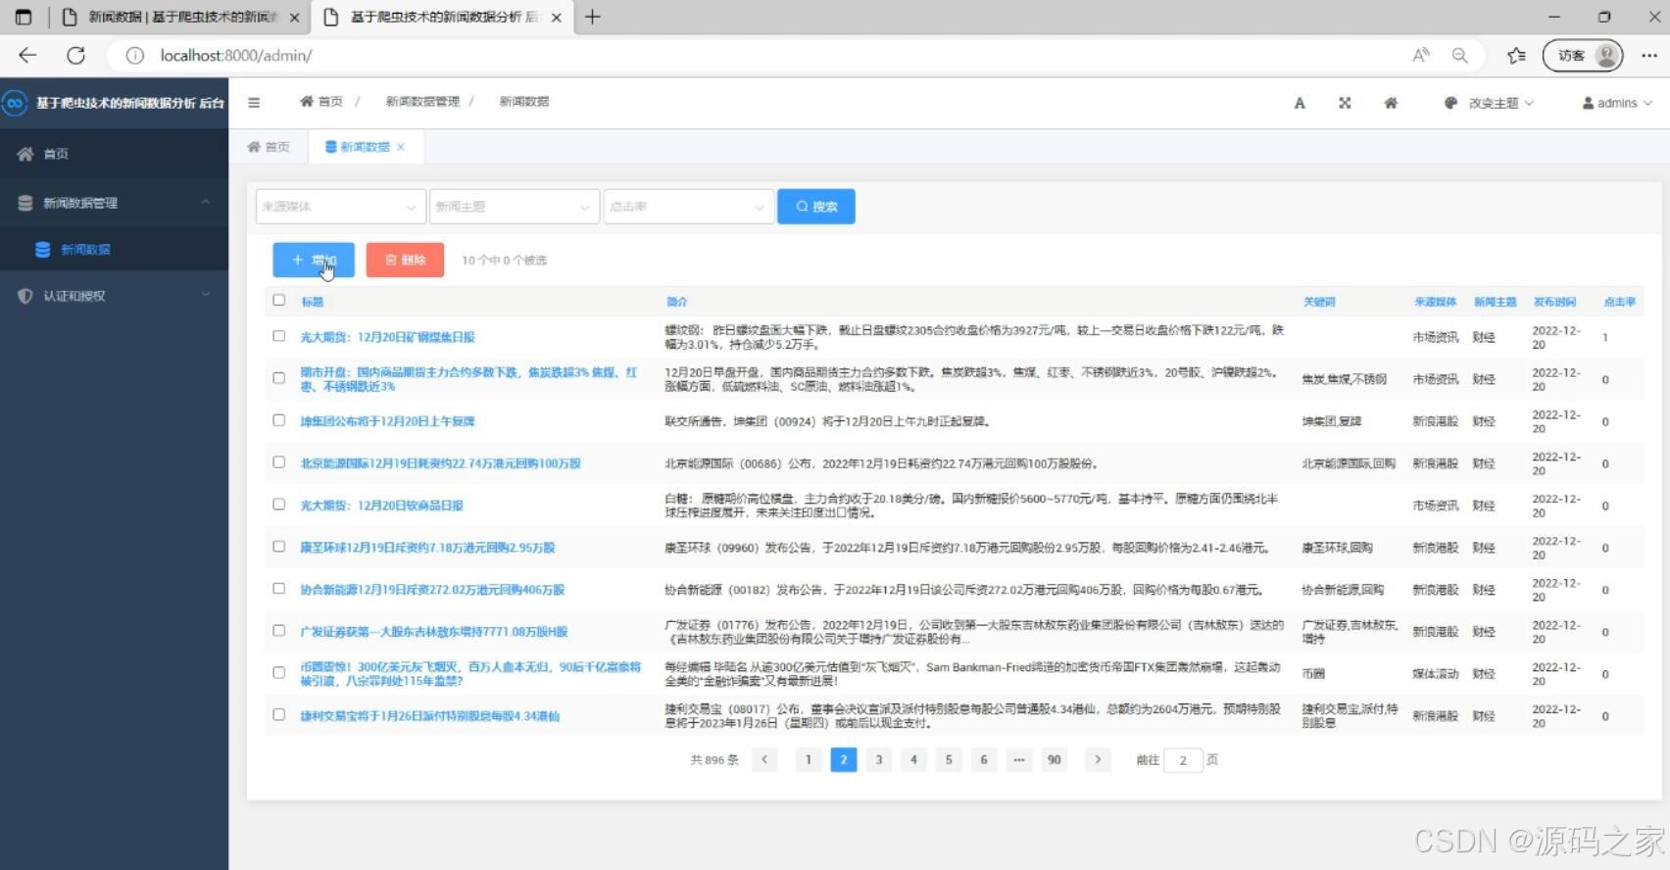This screenshot has width=1670, height=870.
Task: Check the row 北京能源国际12月19日耗资
Action: click(279, 462)
